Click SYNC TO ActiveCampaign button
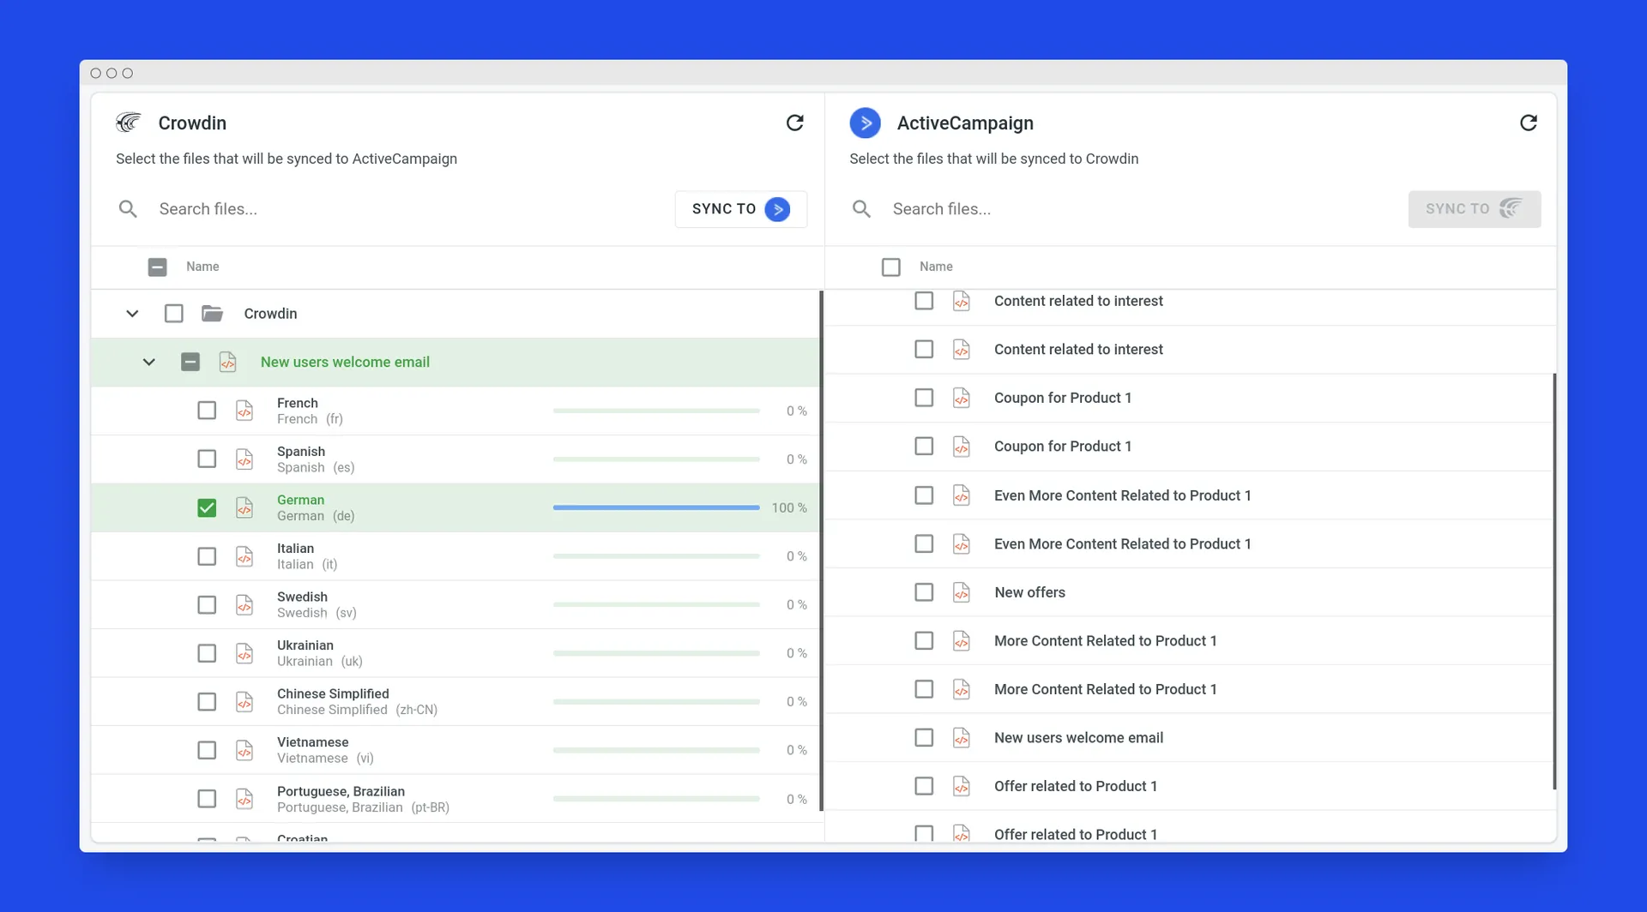1647x912 pixels. [741, 209]
